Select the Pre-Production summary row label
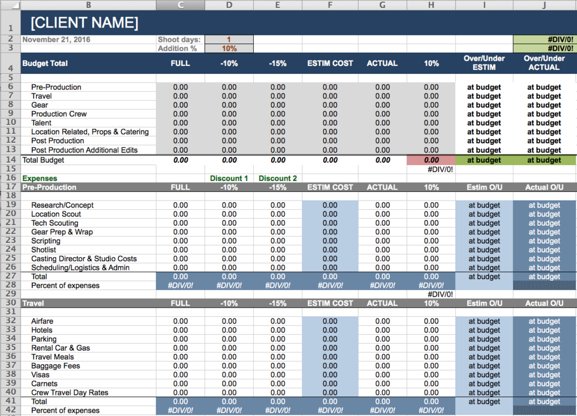The image size is (577, 416). point(56,87)
